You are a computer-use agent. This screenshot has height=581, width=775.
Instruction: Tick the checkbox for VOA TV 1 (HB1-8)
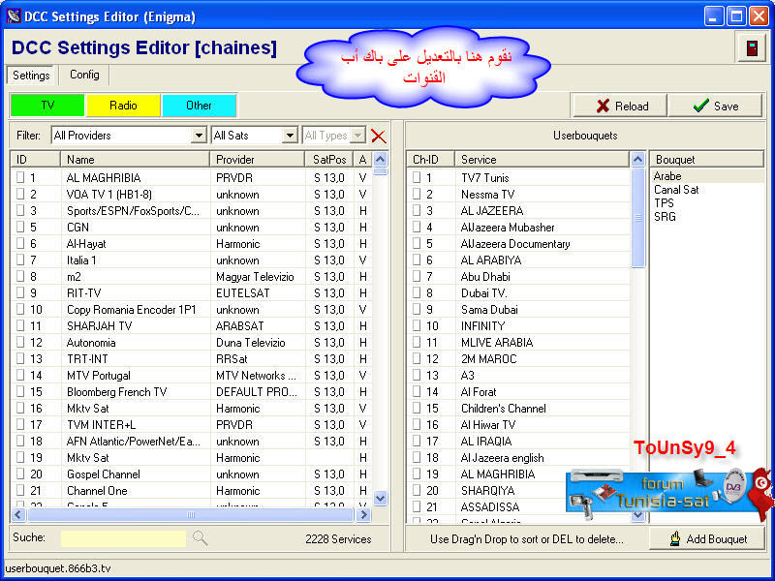tap(20, 194)
